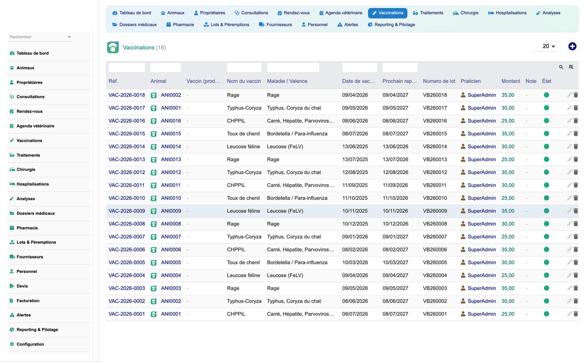The width and height of the screenshot is (585, 362).
Task: Open the Animaux tab in top menu
Action: 173,13
